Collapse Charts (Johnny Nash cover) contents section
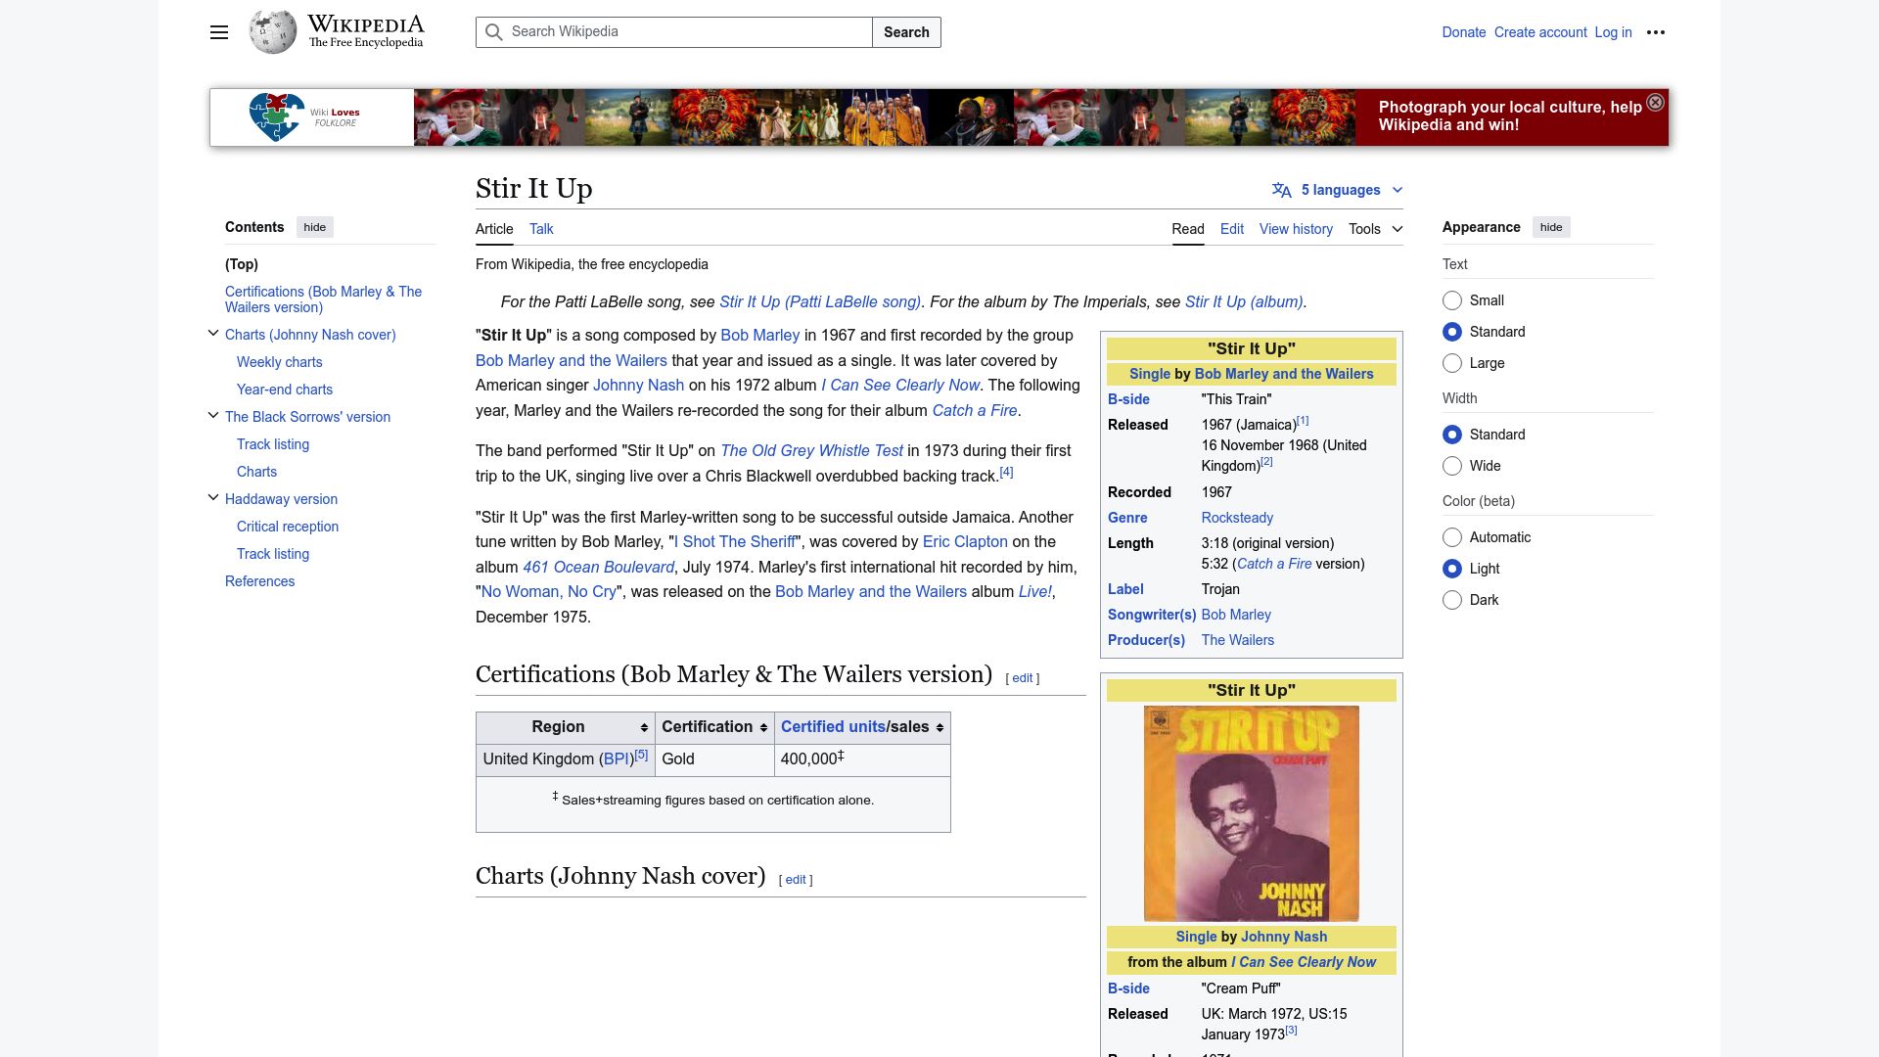This screenshot has width=1879, height=1057. point(213,334)
